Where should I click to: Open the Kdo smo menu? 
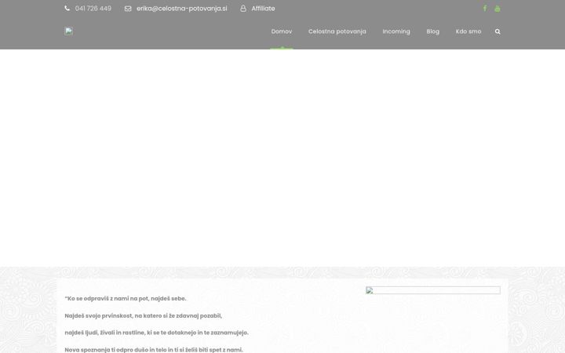(x=468, y=31)
